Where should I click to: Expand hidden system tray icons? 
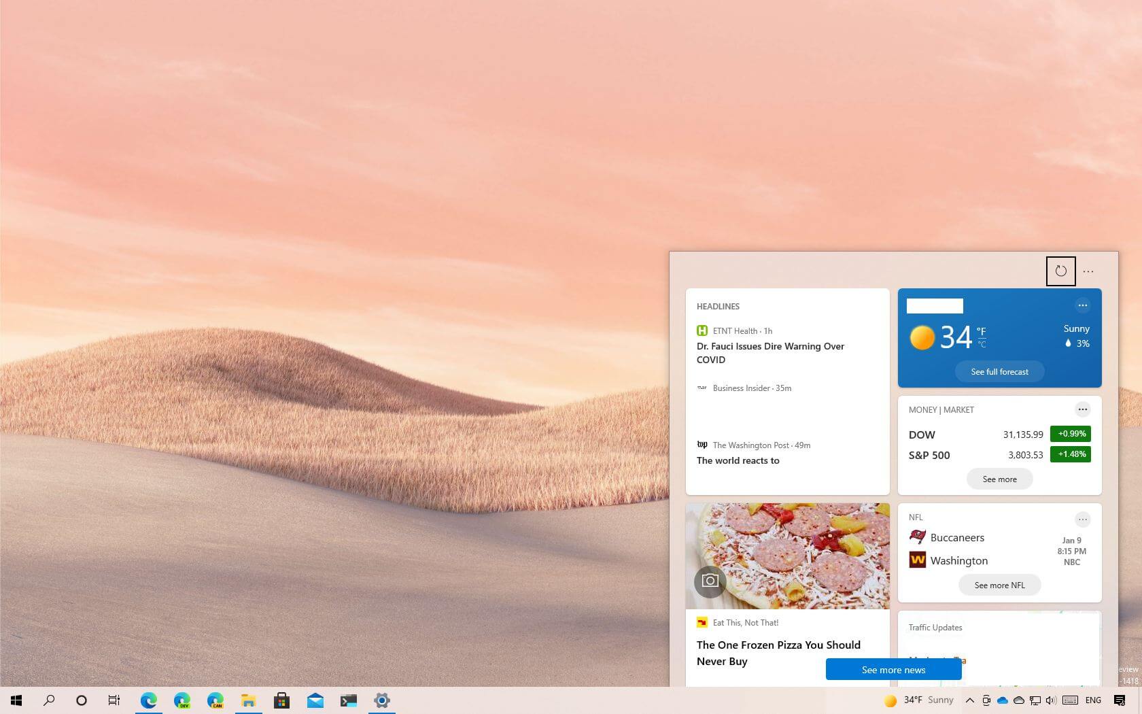pyautogui.click(x=970, y=700)
